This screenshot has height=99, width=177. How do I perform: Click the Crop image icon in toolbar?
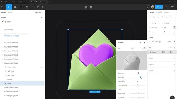pyautogui.click(x=91, y=7)
